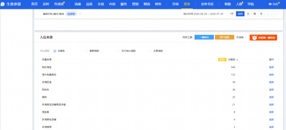Open 趋势 for 手淘其他店铺商品详情
The height and width of the screenshot is (130, 286).
(271, 105)
